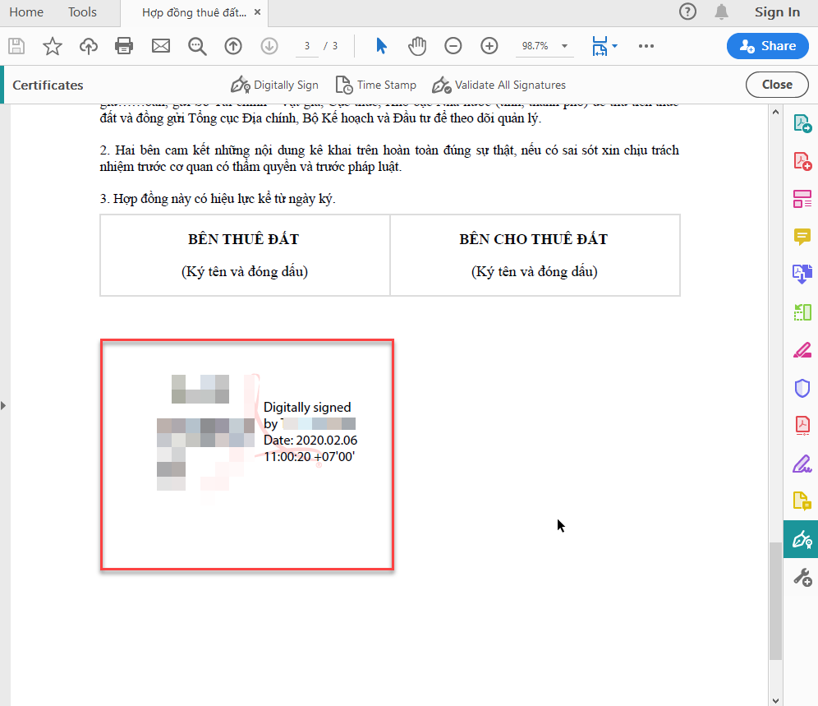Screen dimensions: 818x706
Task: Open more tools ellipsis menu
Action: pos(646,46)
